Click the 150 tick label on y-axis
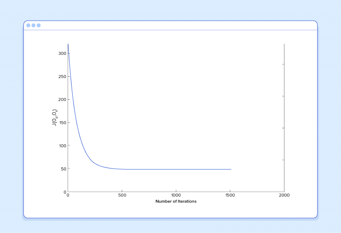The image size is (341, 233). [62, 123]
